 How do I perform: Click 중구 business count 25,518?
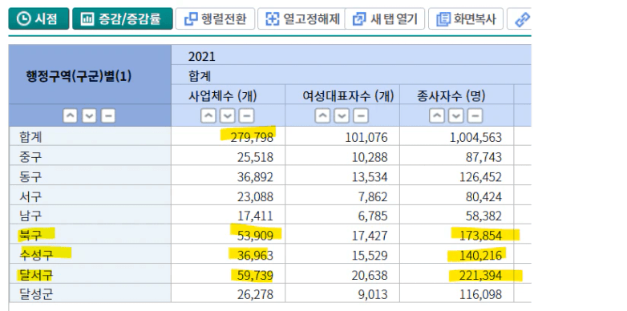pos(254,156)
